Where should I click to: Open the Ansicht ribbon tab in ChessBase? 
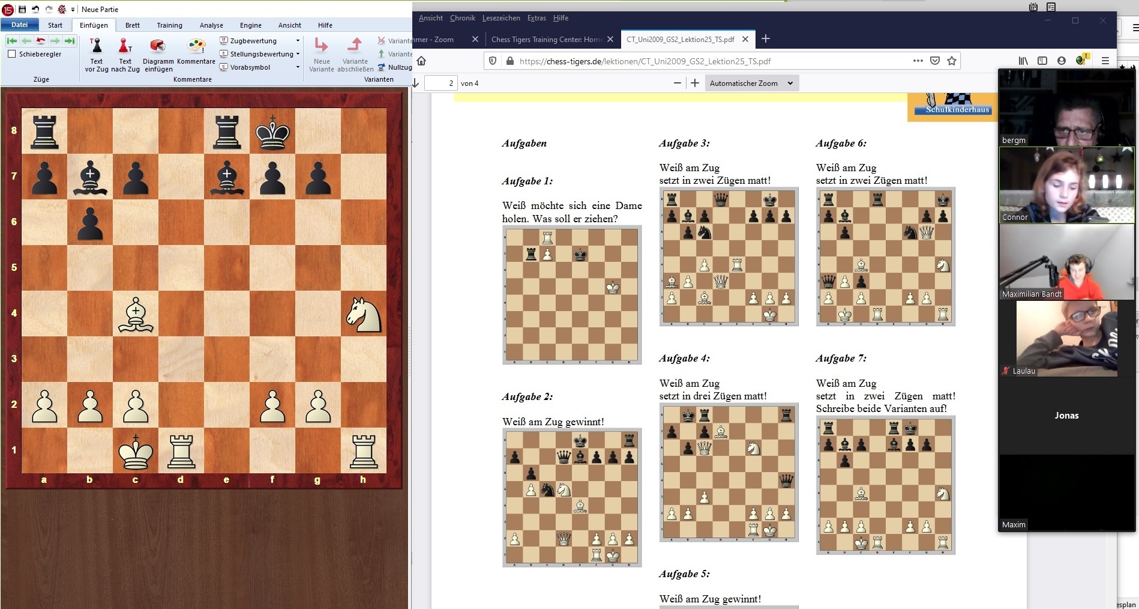click(290, 25)
